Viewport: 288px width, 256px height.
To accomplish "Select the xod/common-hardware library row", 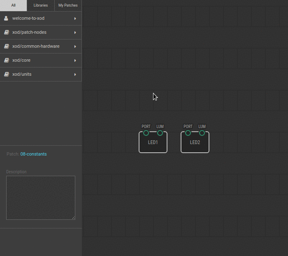I will (x=41, y=47).
